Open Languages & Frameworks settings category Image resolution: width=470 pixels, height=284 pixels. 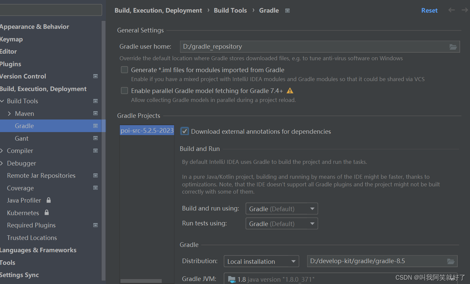[38, 250]
